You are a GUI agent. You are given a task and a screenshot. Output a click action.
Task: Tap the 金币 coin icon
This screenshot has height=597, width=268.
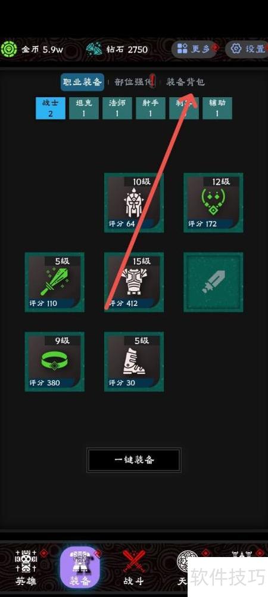point(8,49)
